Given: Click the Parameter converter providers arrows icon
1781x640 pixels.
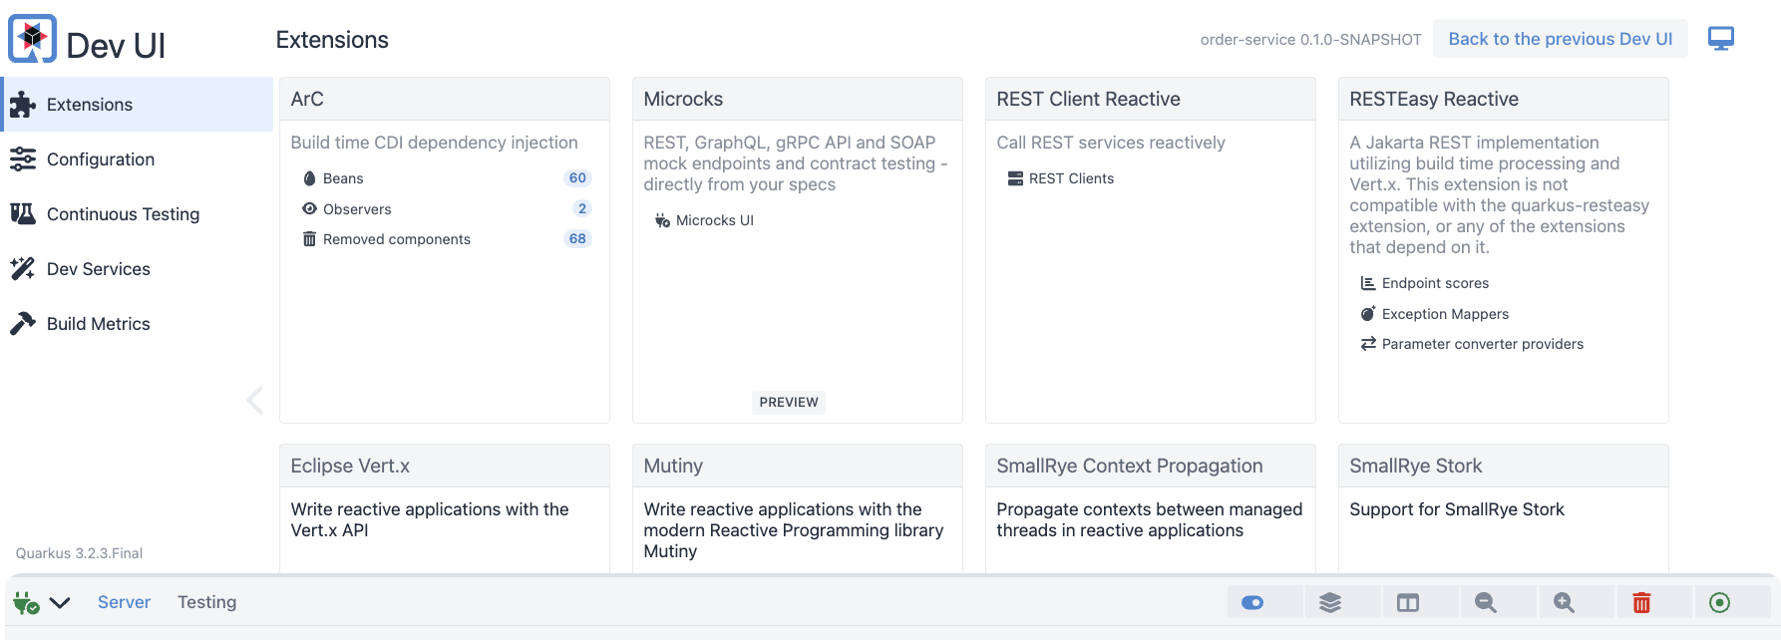Looking at the screenshot, I should pyautogui.click(x=1368, y=344).
